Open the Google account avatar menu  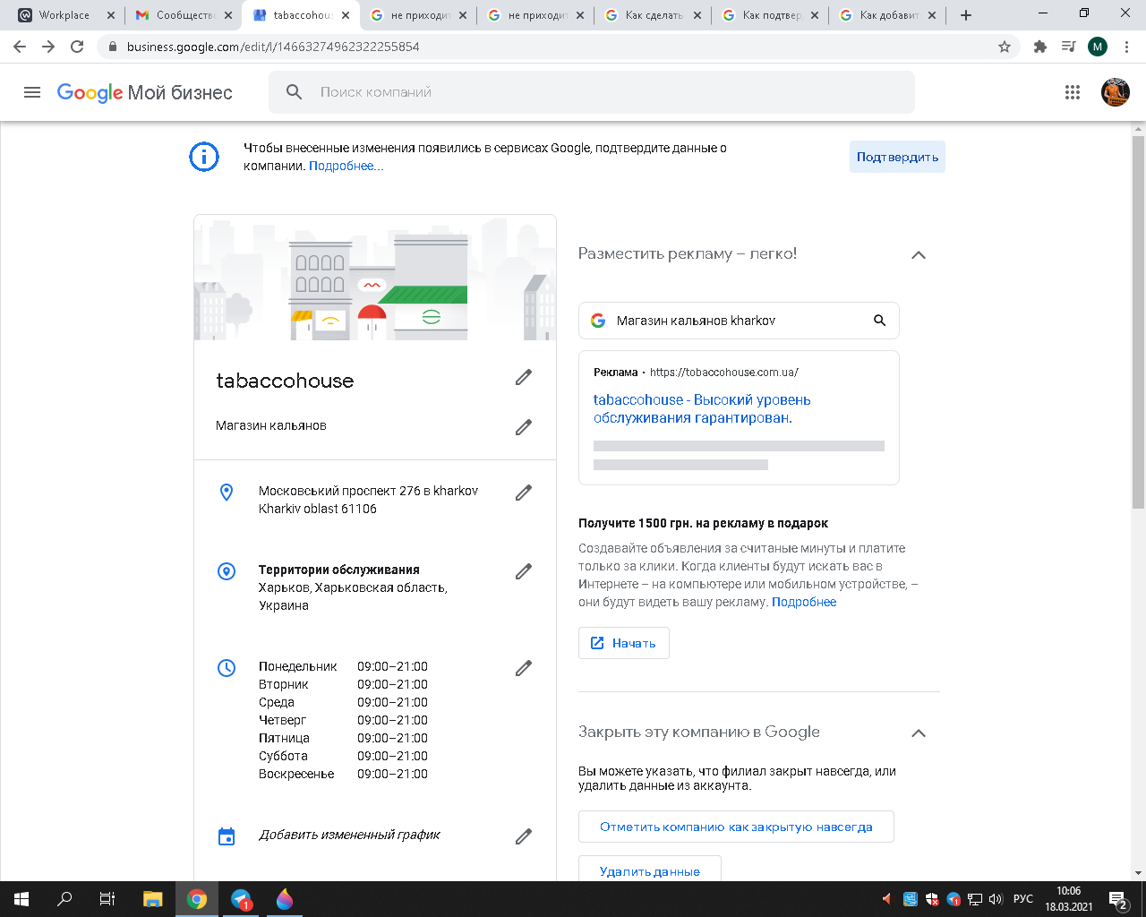pyautogui.click(x=1116, y=92)
